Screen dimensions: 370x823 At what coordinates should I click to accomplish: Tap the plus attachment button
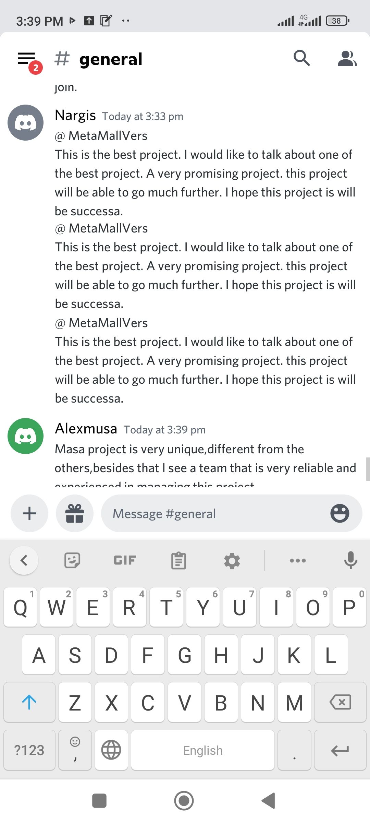(x=29, y=513)
